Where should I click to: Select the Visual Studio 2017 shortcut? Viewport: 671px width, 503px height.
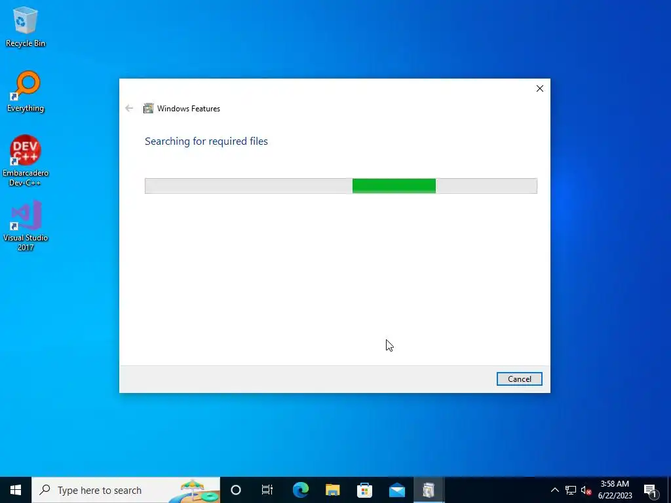point(26,225)
